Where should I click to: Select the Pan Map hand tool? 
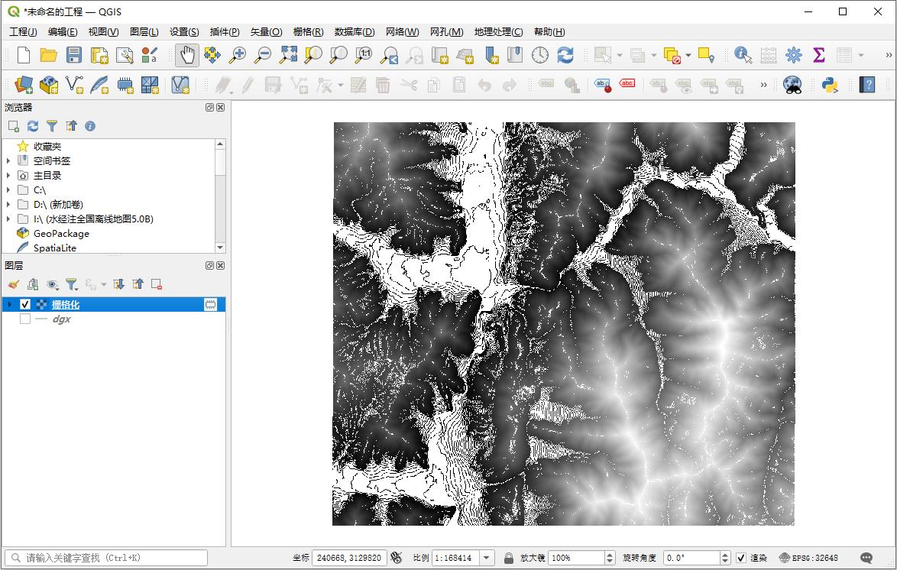pos(187,55)
